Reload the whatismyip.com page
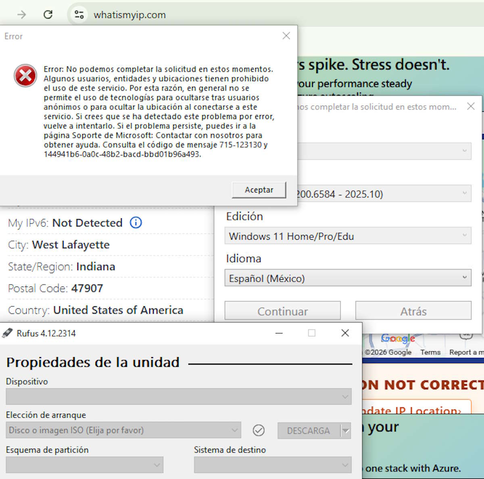This screenshot has width=484, height=479. point(48,15)
